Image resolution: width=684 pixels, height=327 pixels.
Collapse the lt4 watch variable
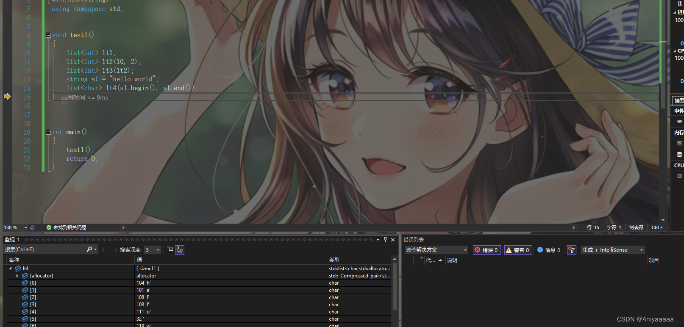(10, 269)
